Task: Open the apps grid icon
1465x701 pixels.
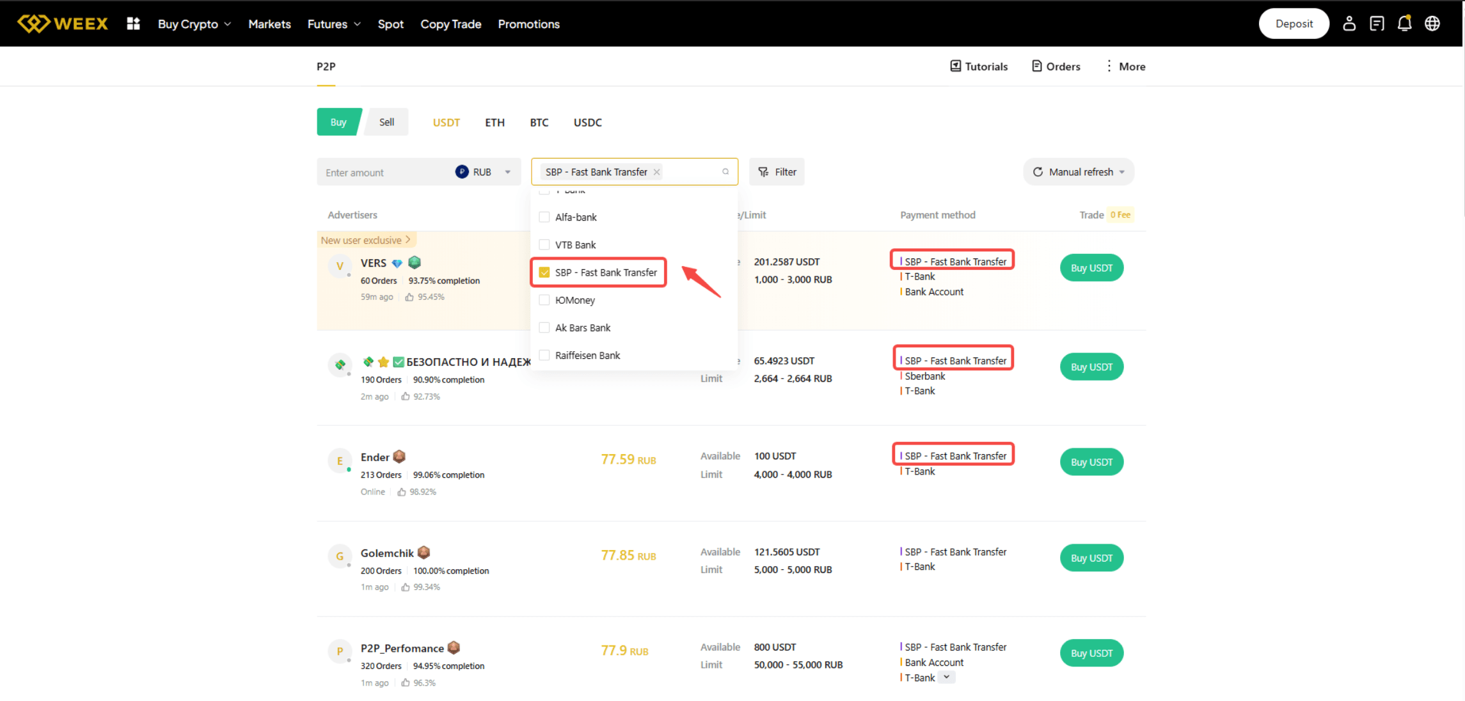Action: click(x=133, y=24)
